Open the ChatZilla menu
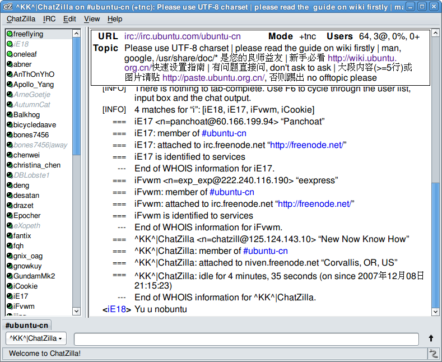This screenshot has width=442, height=362. pyautogui.click(x=21, y=19)
